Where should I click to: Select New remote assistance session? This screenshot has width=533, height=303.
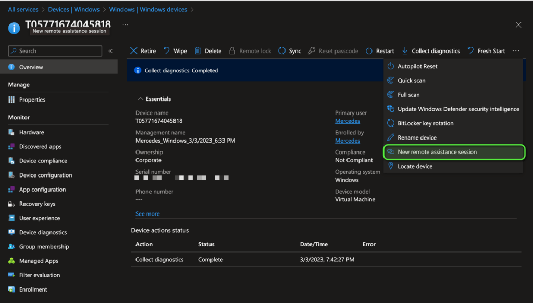click(x=437, y=152)
